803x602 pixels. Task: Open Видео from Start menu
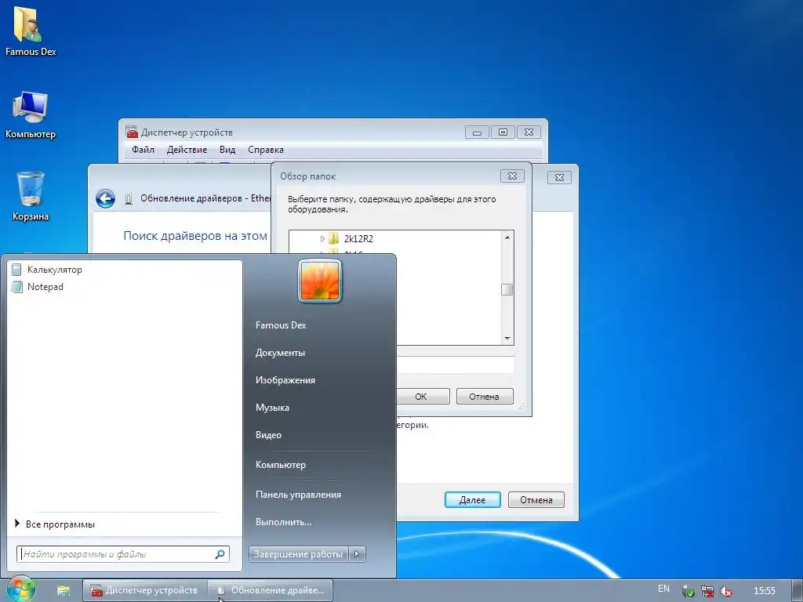268,434
